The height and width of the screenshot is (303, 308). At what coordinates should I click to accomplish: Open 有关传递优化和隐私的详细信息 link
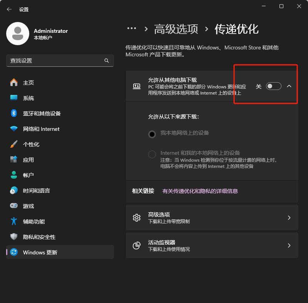(x=200, y=191)
